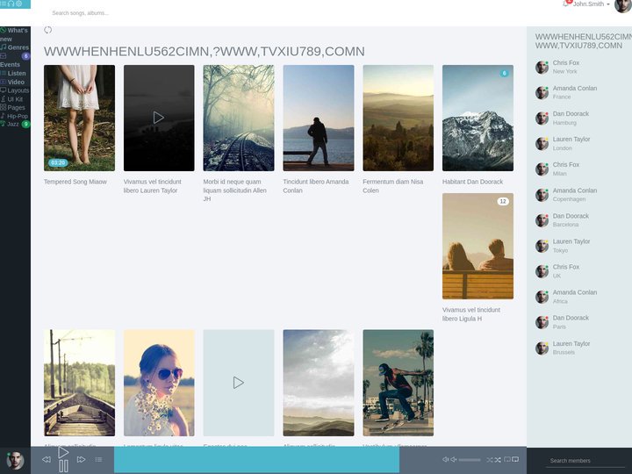Play the dark Vivamus vel tincidunt Lauren Taylor cover

click(159, 118)
